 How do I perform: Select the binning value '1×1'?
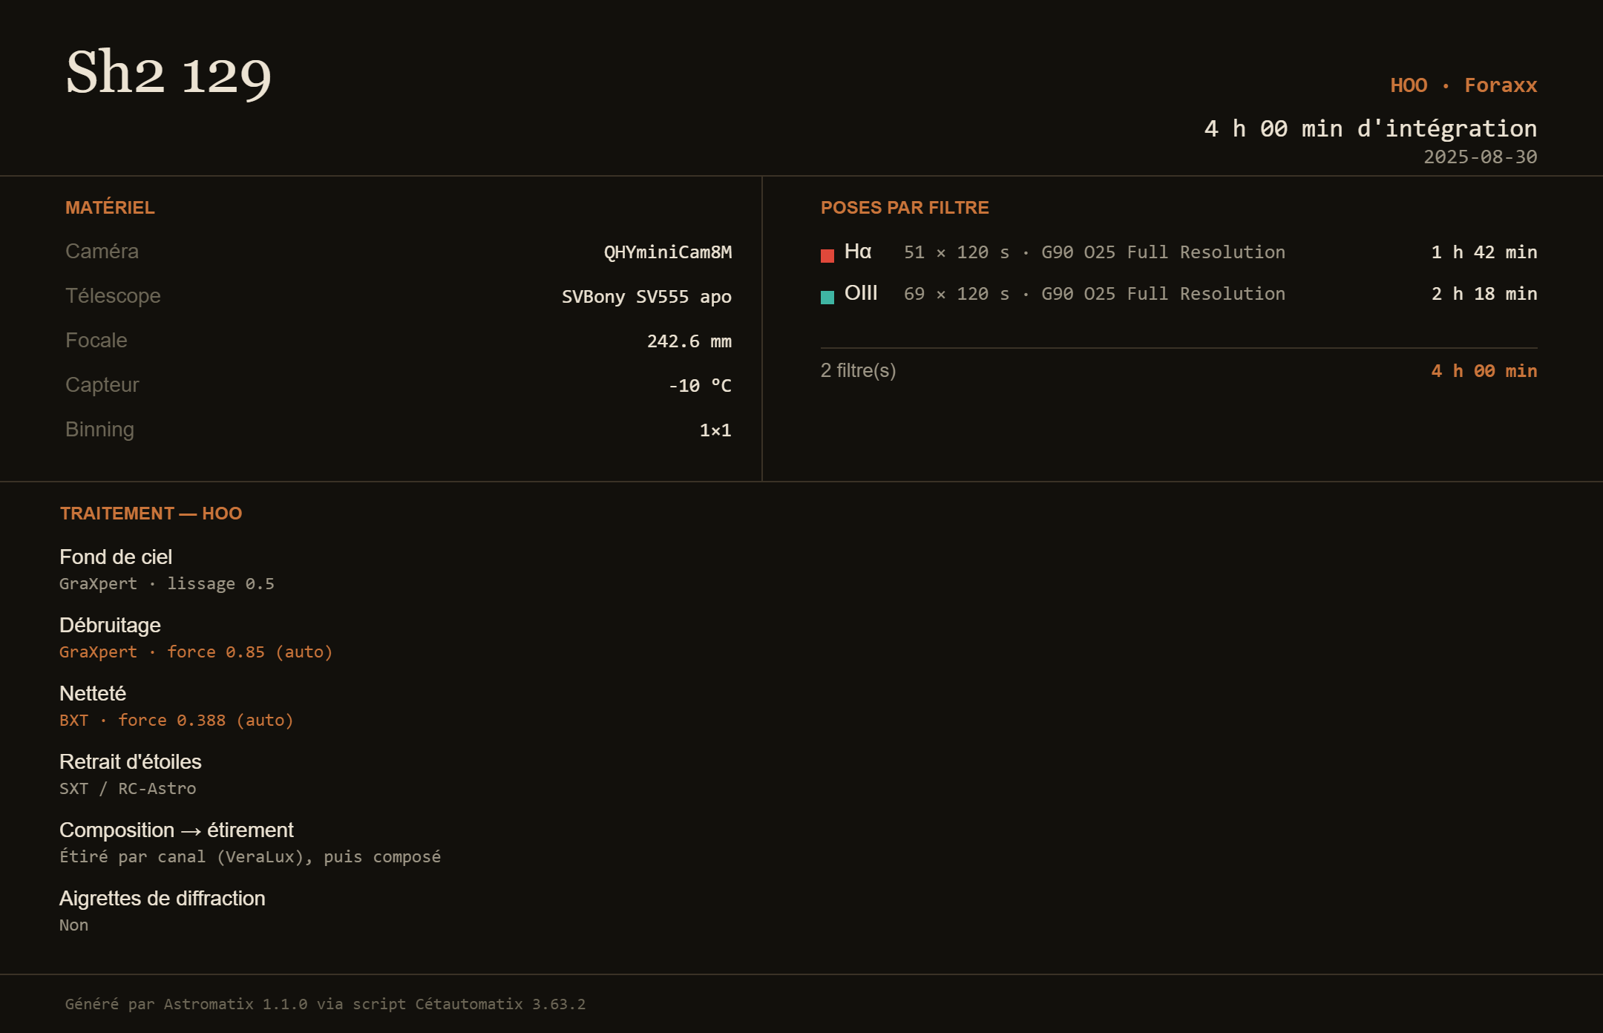[x=715, y=430]
